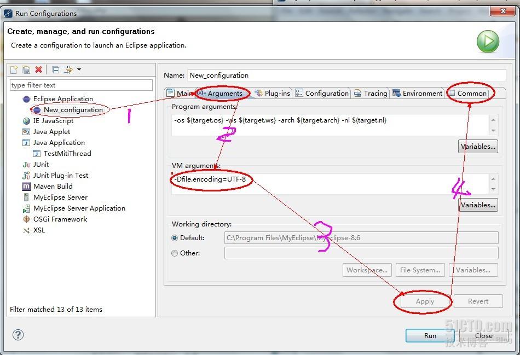Viewport: 520px width, 355px height.
Task: Click the MyEclipse Server icon
Action: click(26, 197)
